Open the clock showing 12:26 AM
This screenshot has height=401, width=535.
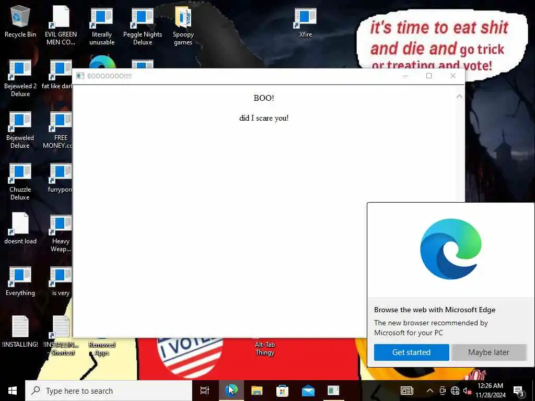coord(490,391)
